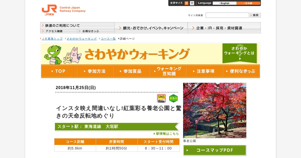Click the SNS badge icon
Viewport: 301px width, 158px height.
point(161,98)
